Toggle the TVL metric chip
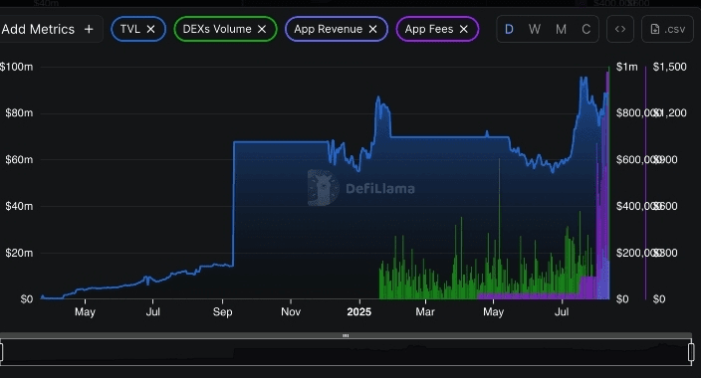 [138, 29]
